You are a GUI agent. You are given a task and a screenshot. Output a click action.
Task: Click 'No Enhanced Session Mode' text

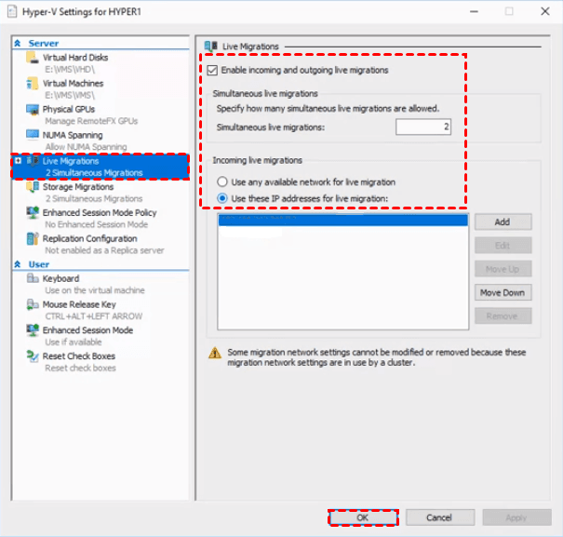point(96,224)
